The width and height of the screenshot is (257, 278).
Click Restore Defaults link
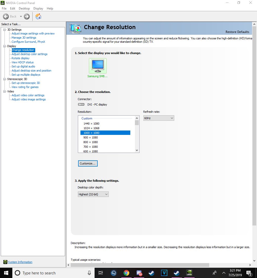pos(237,32)
